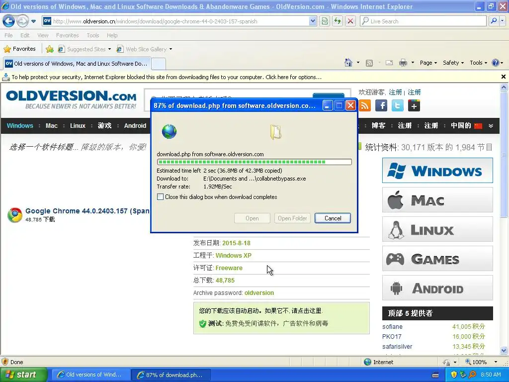The height and width of the screenshot is (382, 509).
Task: Expand the Page command menu
Action: 428,63
